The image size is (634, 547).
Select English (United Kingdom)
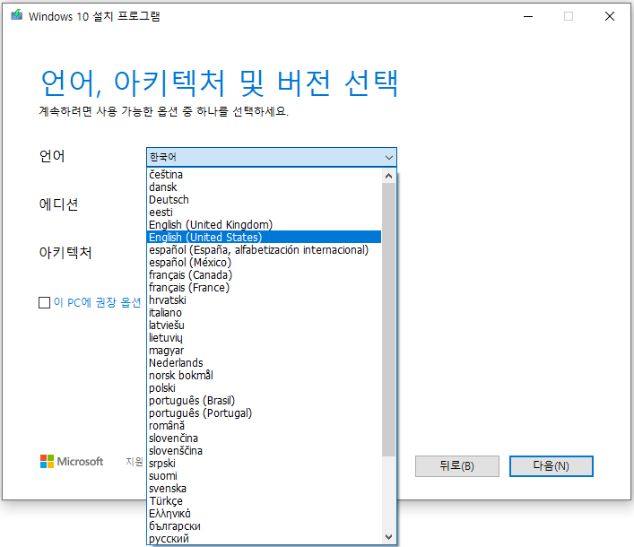tap(264, 224)
